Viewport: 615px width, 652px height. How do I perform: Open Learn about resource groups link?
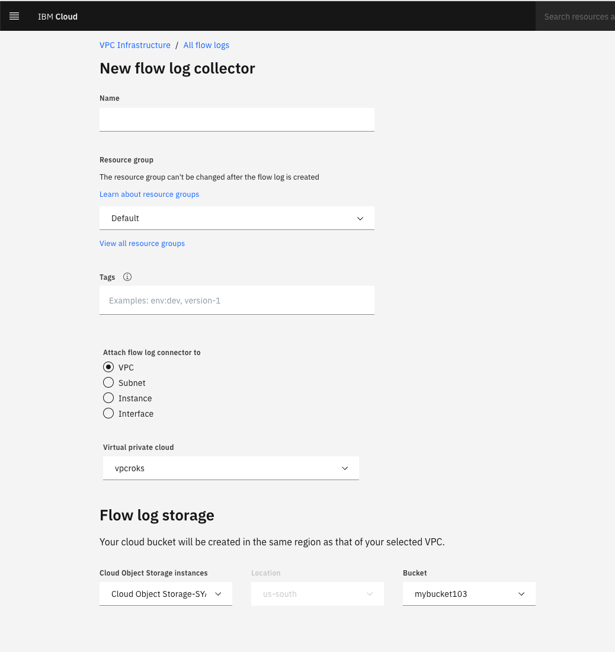(149, 194)
